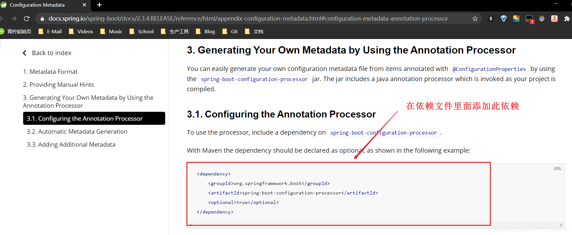Open the School bookmark folder
Image resolution: width=572 pixels, height=235 pixels.
tap(141, 31)
